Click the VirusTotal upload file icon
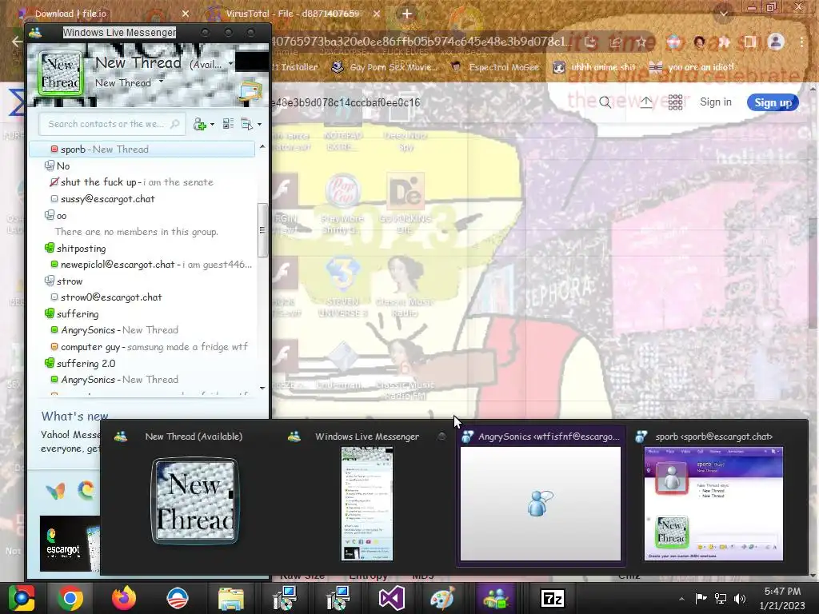The image size is (819, 614). click(x=646, y=102)
